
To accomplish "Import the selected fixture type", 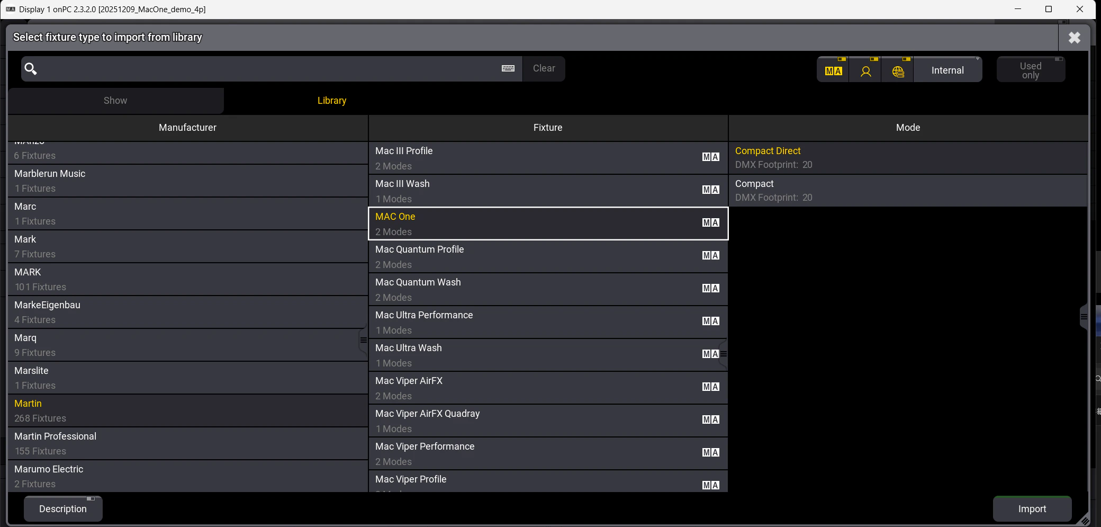I will coord(1032,509).
